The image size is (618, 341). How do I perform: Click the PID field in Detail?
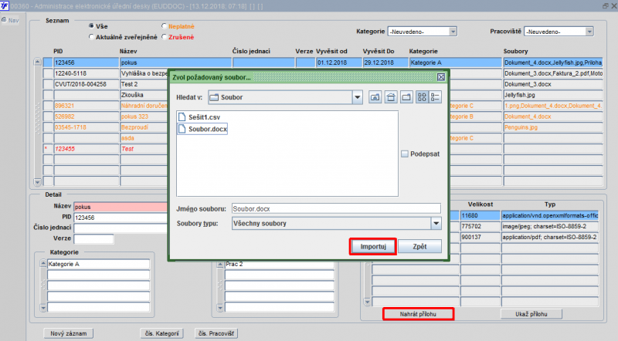[x=121, y=218]
